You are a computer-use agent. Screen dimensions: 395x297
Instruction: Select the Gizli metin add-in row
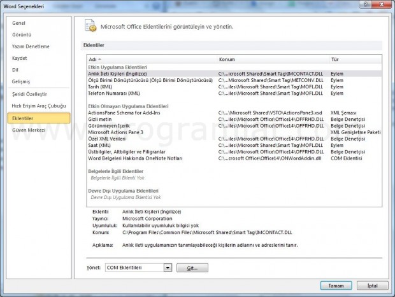234,119
